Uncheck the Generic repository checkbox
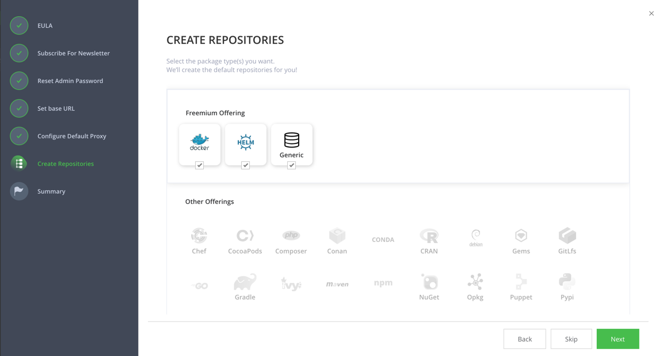 [x=292, y=165]
